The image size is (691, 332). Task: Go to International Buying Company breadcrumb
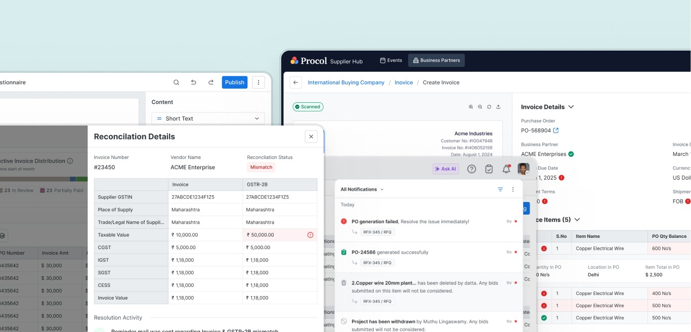[346, 82]
